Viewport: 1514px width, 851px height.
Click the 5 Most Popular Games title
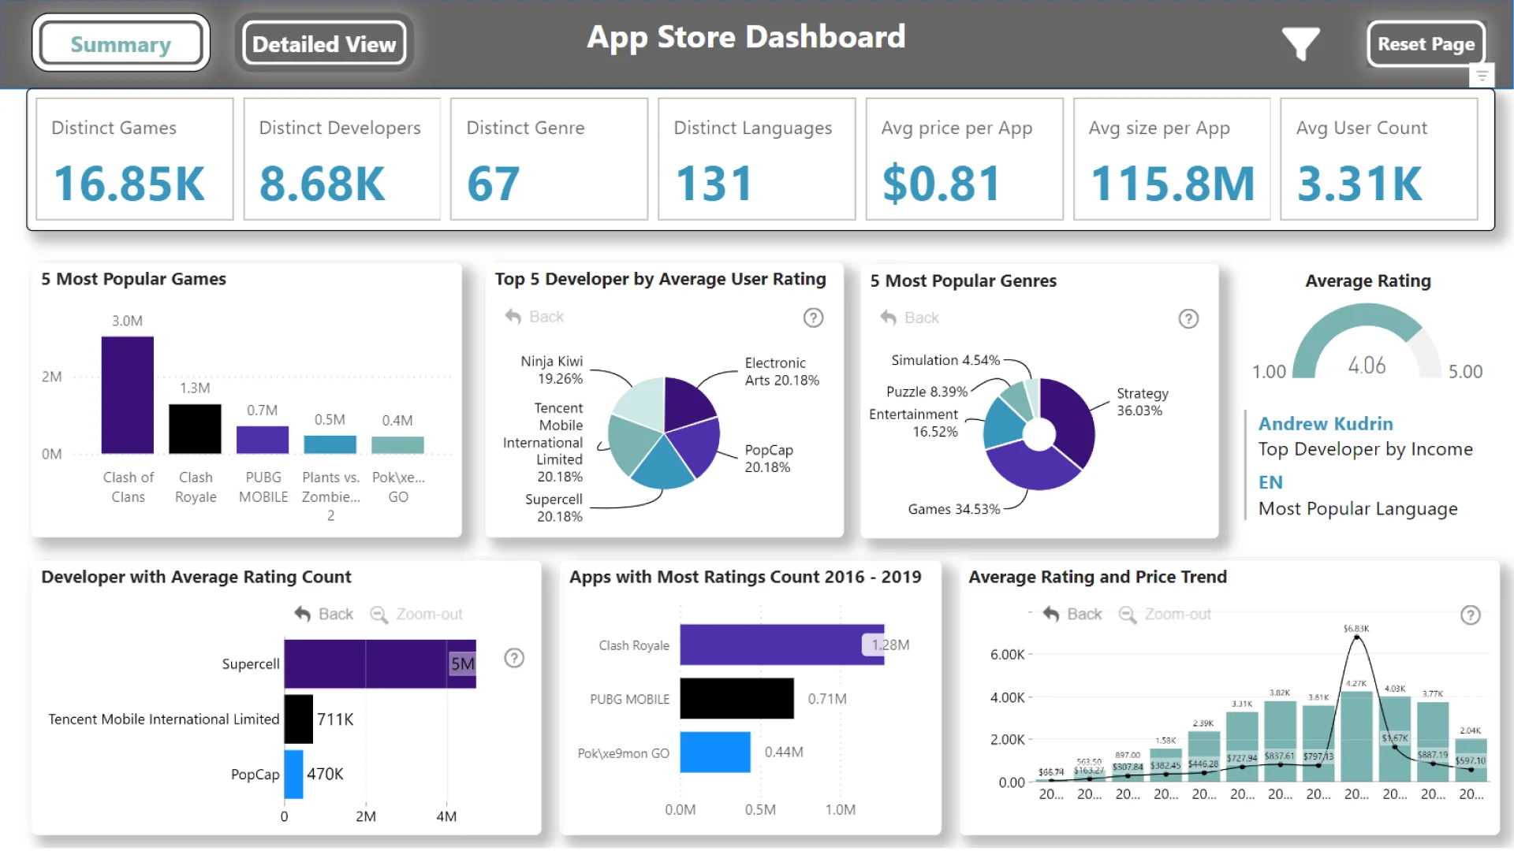133,279
